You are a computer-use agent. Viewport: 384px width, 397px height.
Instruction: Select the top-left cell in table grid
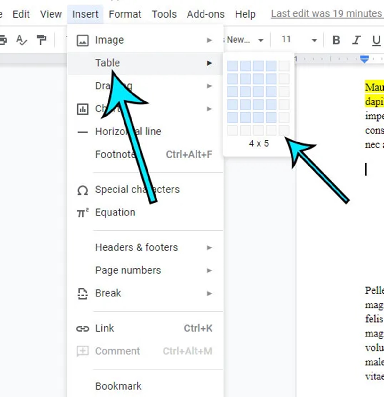click(x=233, y=66)
